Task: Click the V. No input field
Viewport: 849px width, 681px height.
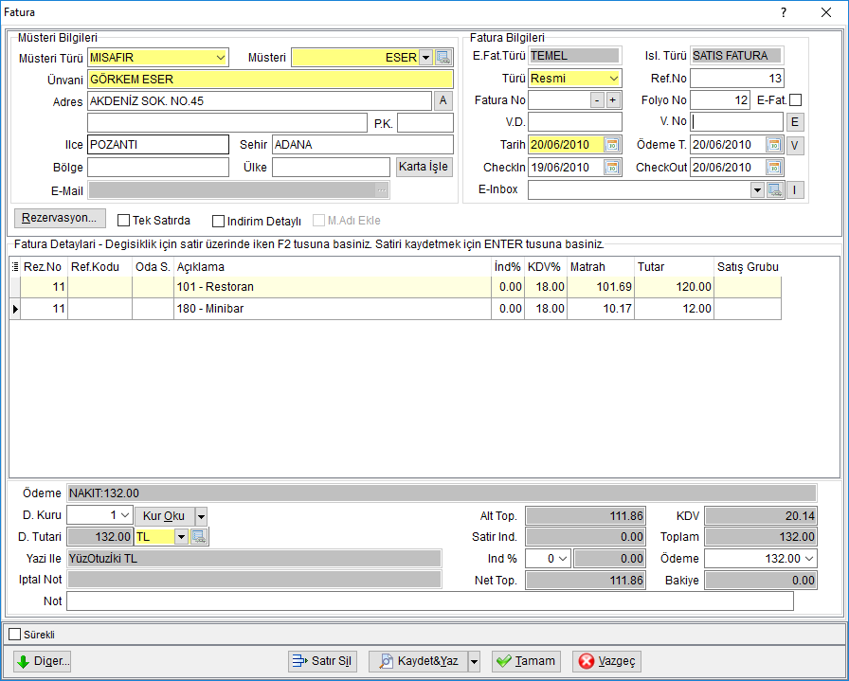Action: (x=736, y=122)
